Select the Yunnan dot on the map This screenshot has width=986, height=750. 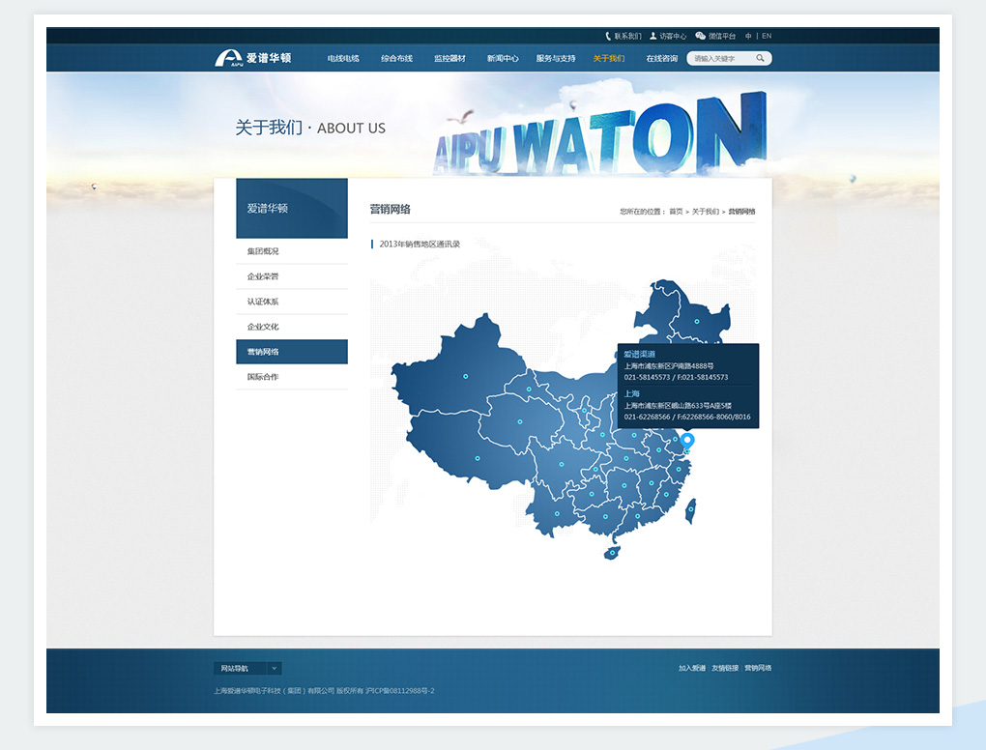[557, 513]
